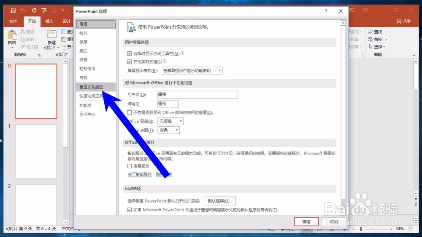Open quick access toolbar customize dropdown
The height and width of the screenshot is (237, 422).
[x=63, y=11]
